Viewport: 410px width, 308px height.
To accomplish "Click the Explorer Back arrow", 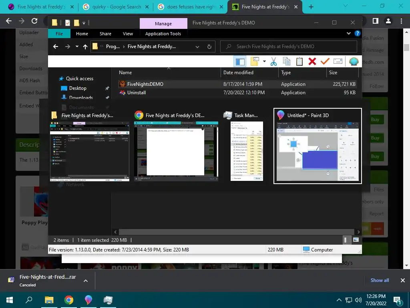I will (x=55, y=47).
